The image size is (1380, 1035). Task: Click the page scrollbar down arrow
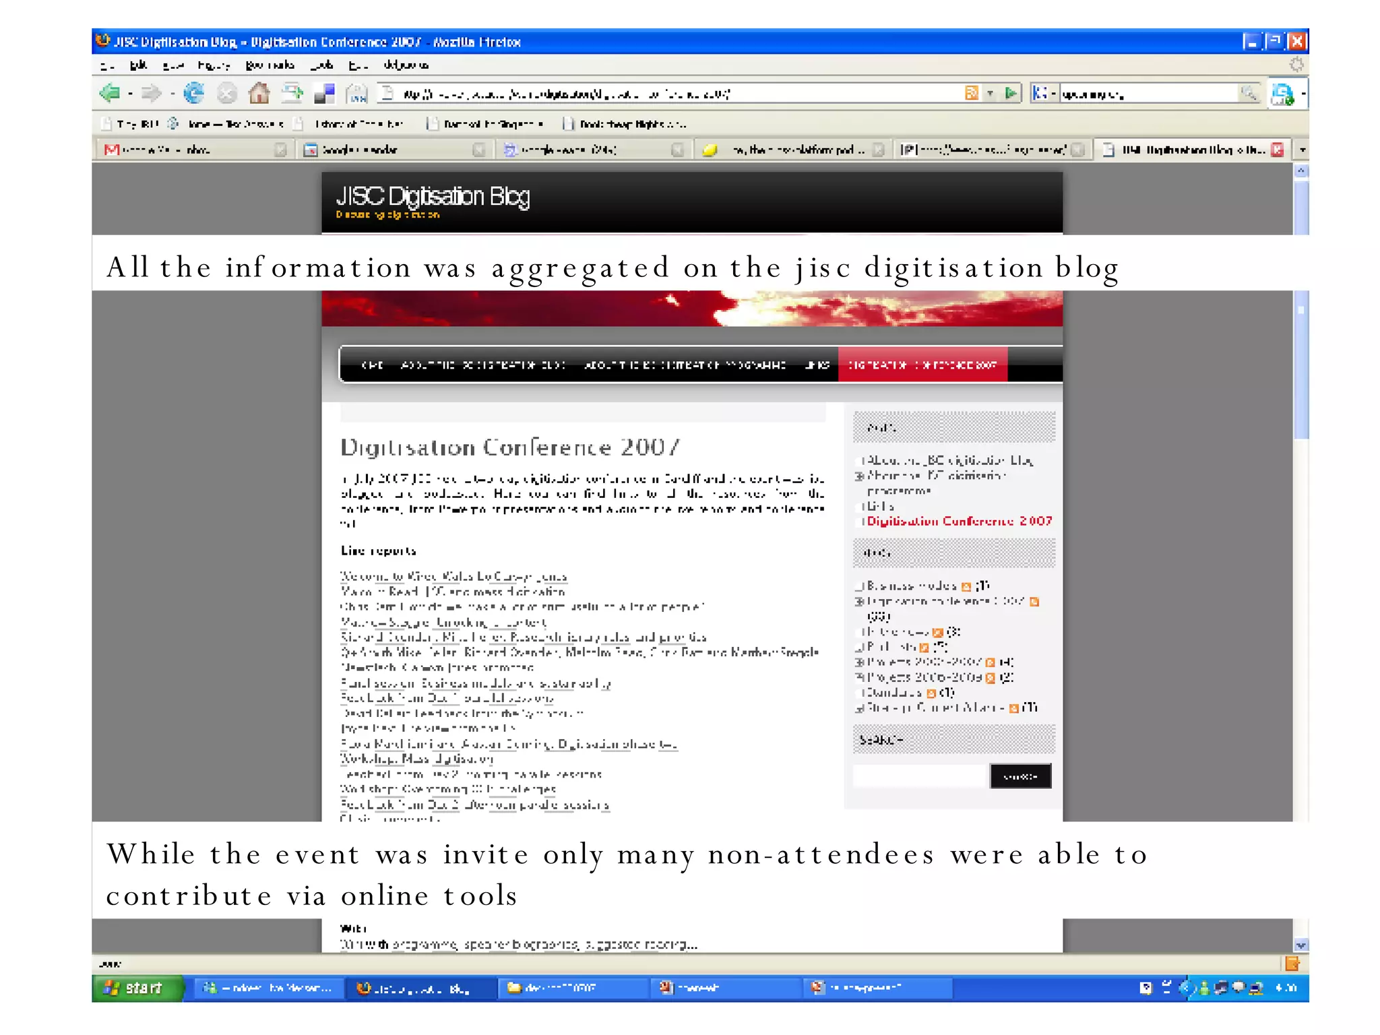(x=1300, y=945)
